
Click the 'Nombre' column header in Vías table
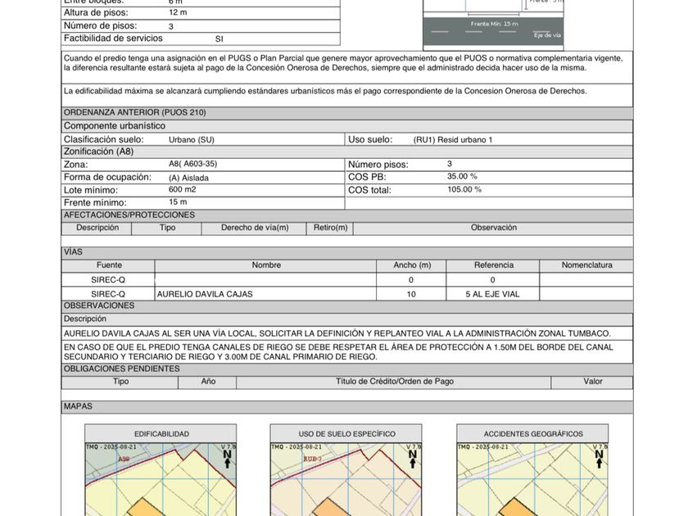point(266,265)
